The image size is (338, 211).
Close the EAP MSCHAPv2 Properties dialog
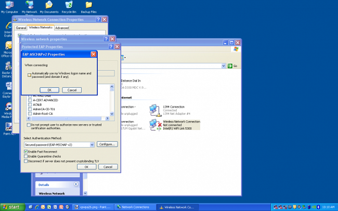pyautogui.click(x=93, y=55)
